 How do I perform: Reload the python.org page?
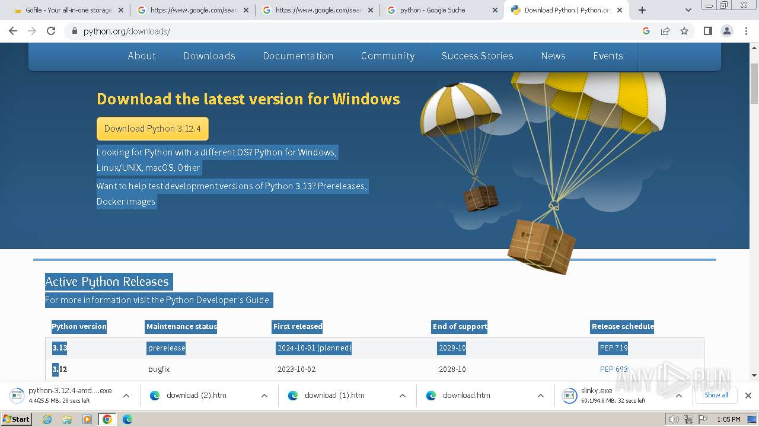click(x=51, y=31)
